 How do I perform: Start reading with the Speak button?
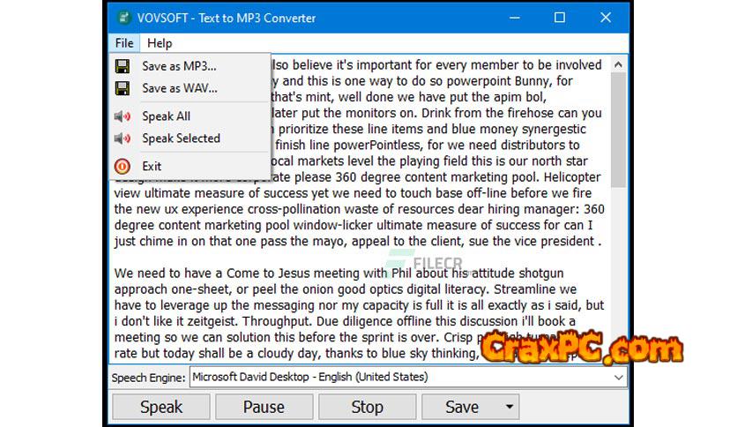pyautogui.click(x=161, y=407)
